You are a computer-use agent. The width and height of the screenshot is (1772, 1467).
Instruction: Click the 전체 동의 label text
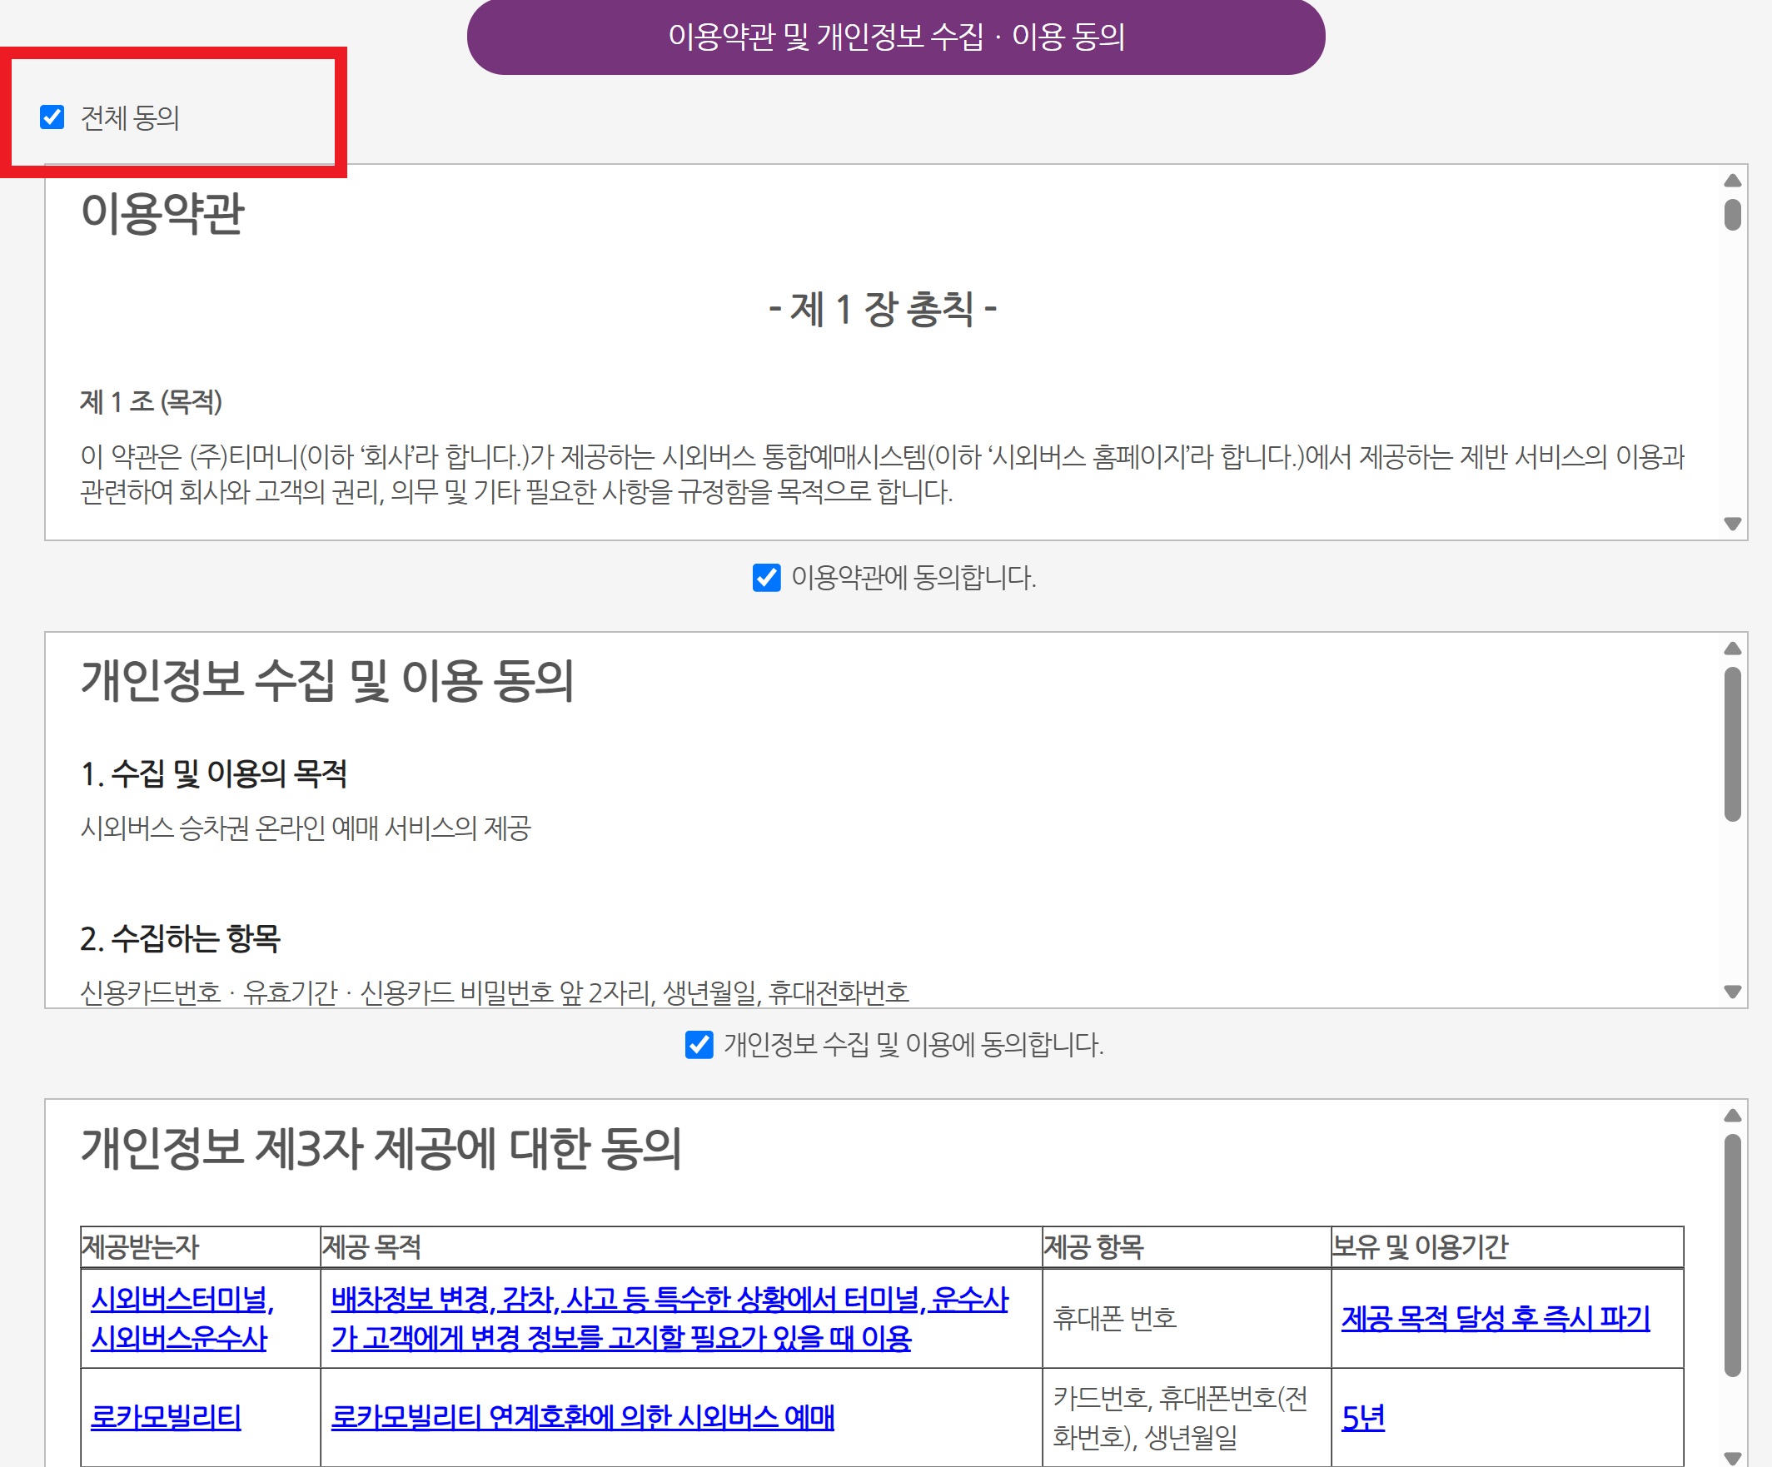pyautogui.click(x=130, y=117)
